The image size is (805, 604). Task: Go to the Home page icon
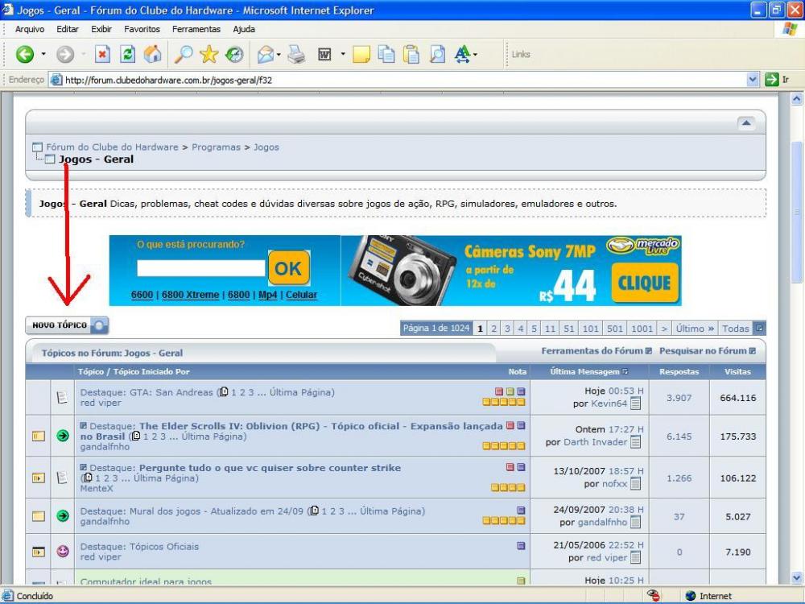(x=152, y=56)
